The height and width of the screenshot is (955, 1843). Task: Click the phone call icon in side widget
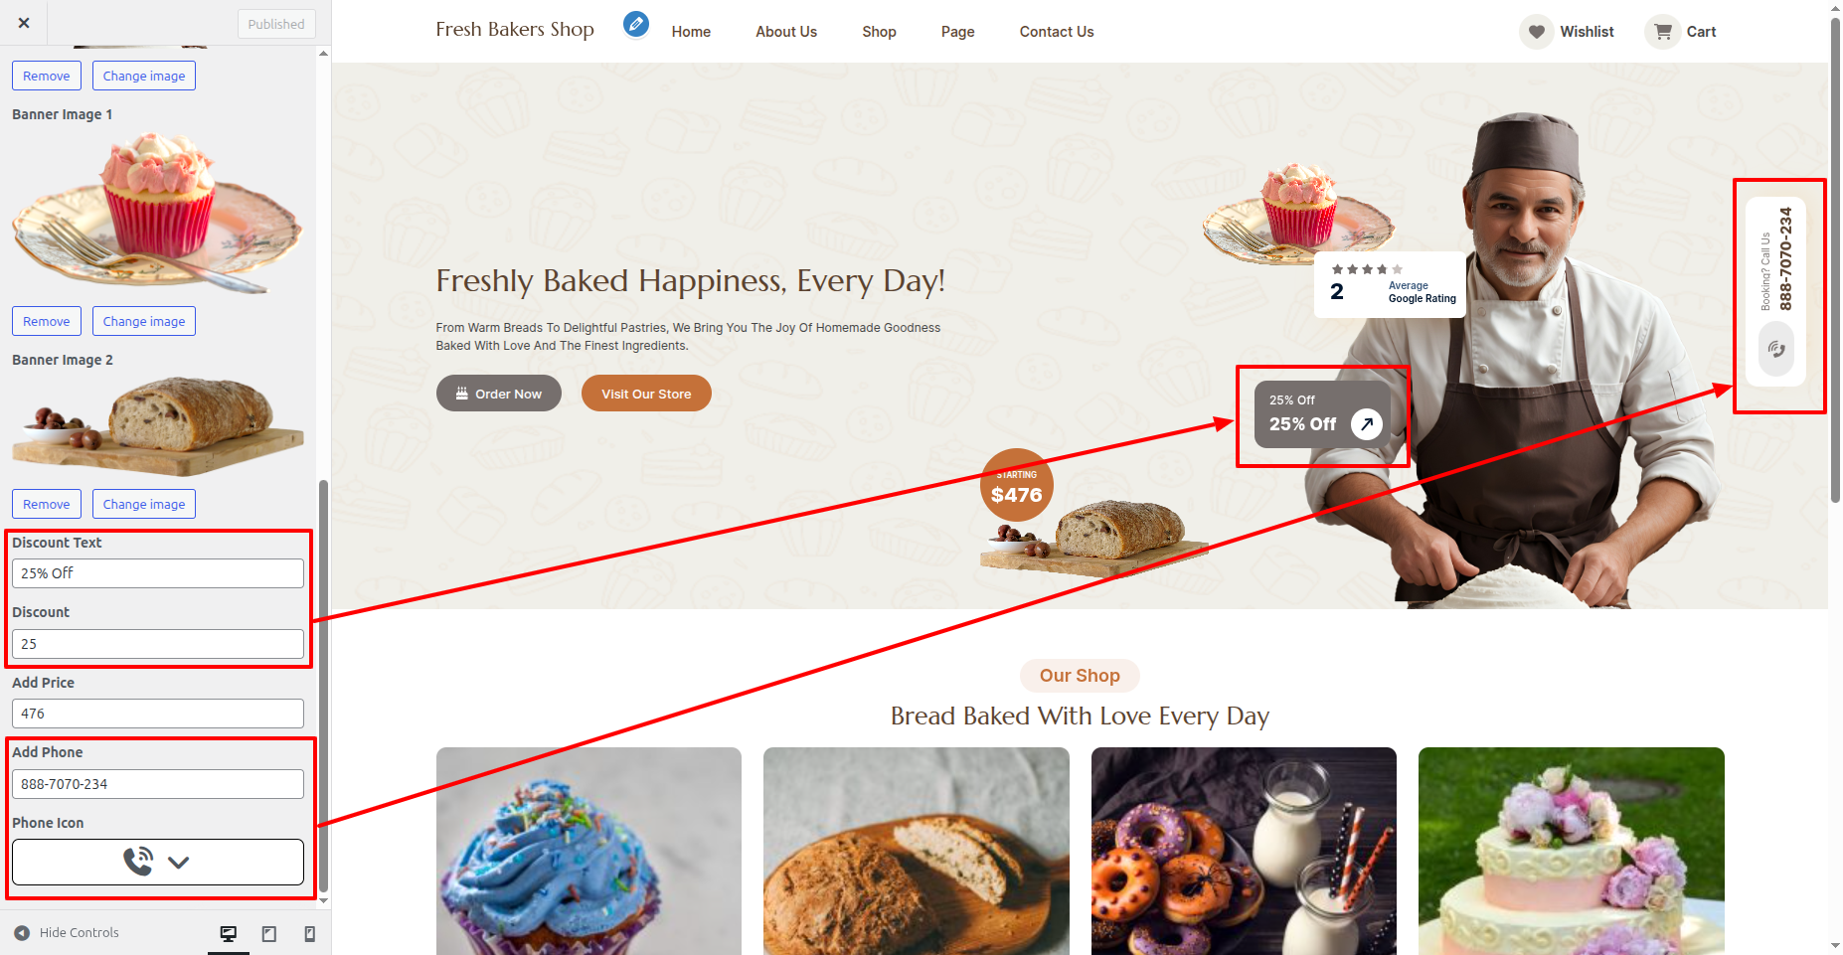pos(1776,349)
